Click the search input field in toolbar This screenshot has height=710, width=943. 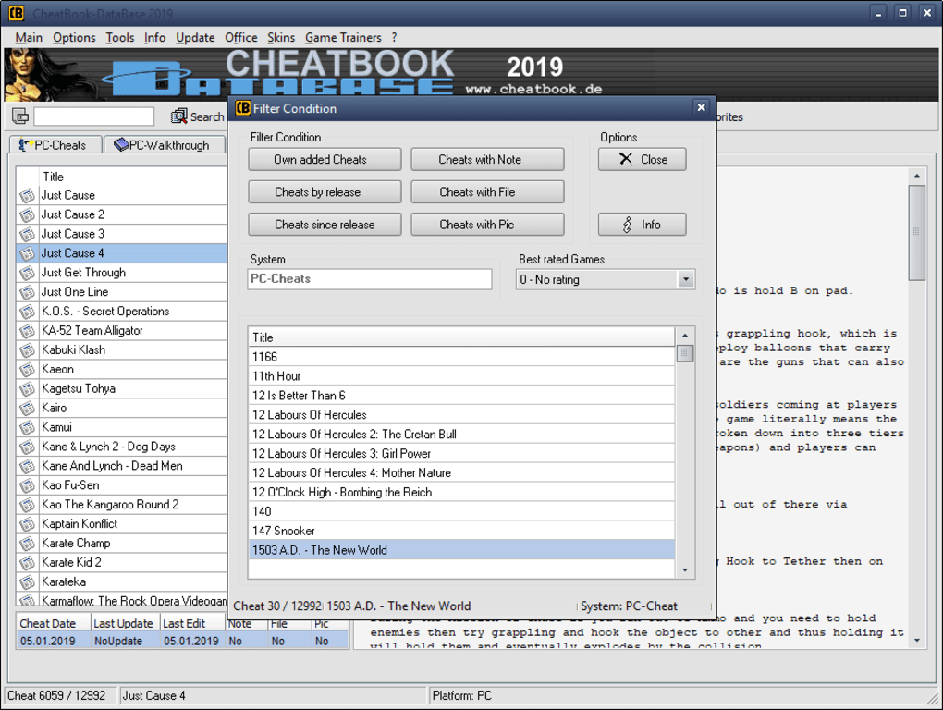coord(93,116)
